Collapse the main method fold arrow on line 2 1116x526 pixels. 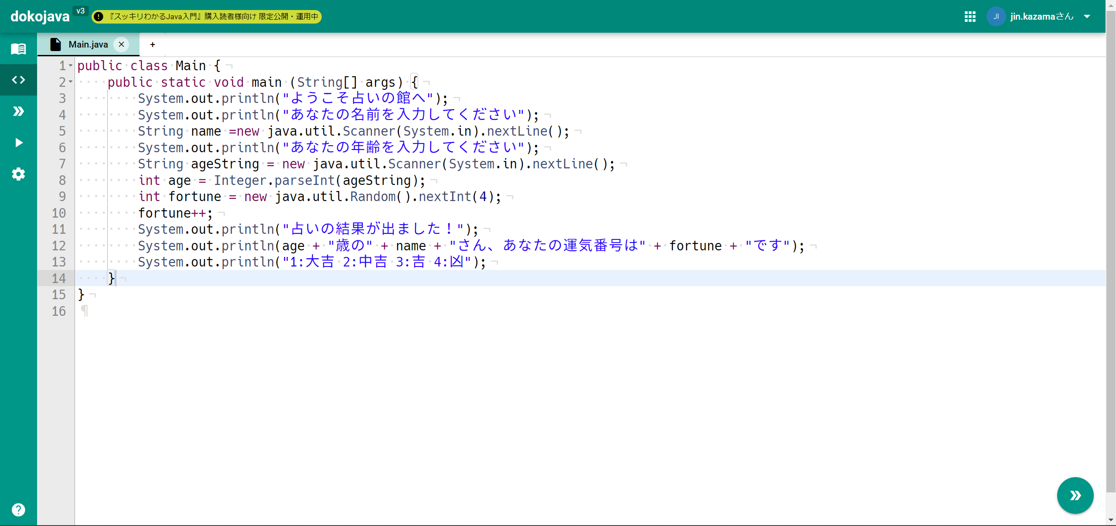[x=71, y=82]
